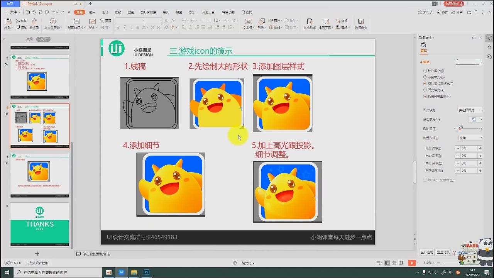Select Gradient Fill (渐变填充) radio button
The width and height of the screenshot is (494, 278).
(x=425, y=77)
